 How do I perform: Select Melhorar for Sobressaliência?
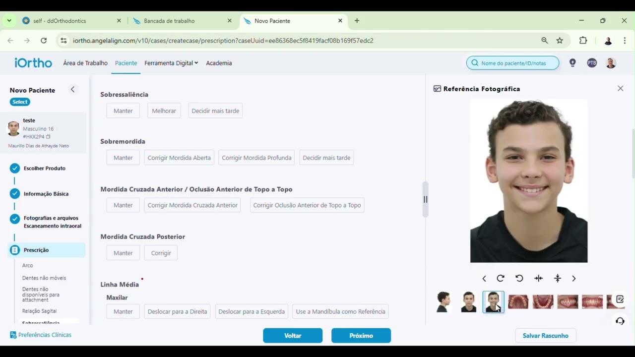pyautogui.click(x=164, y=111)
